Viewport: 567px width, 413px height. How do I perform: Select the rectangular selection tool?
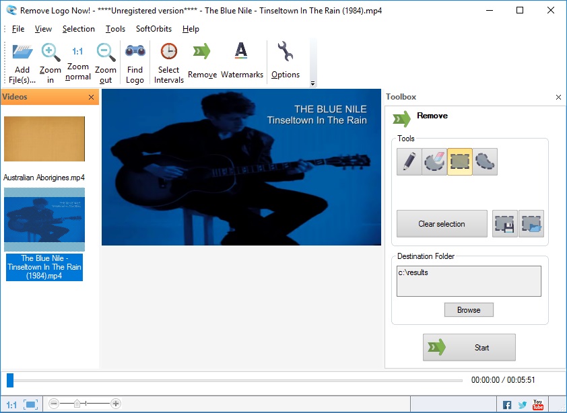click(x=460, y=161)
